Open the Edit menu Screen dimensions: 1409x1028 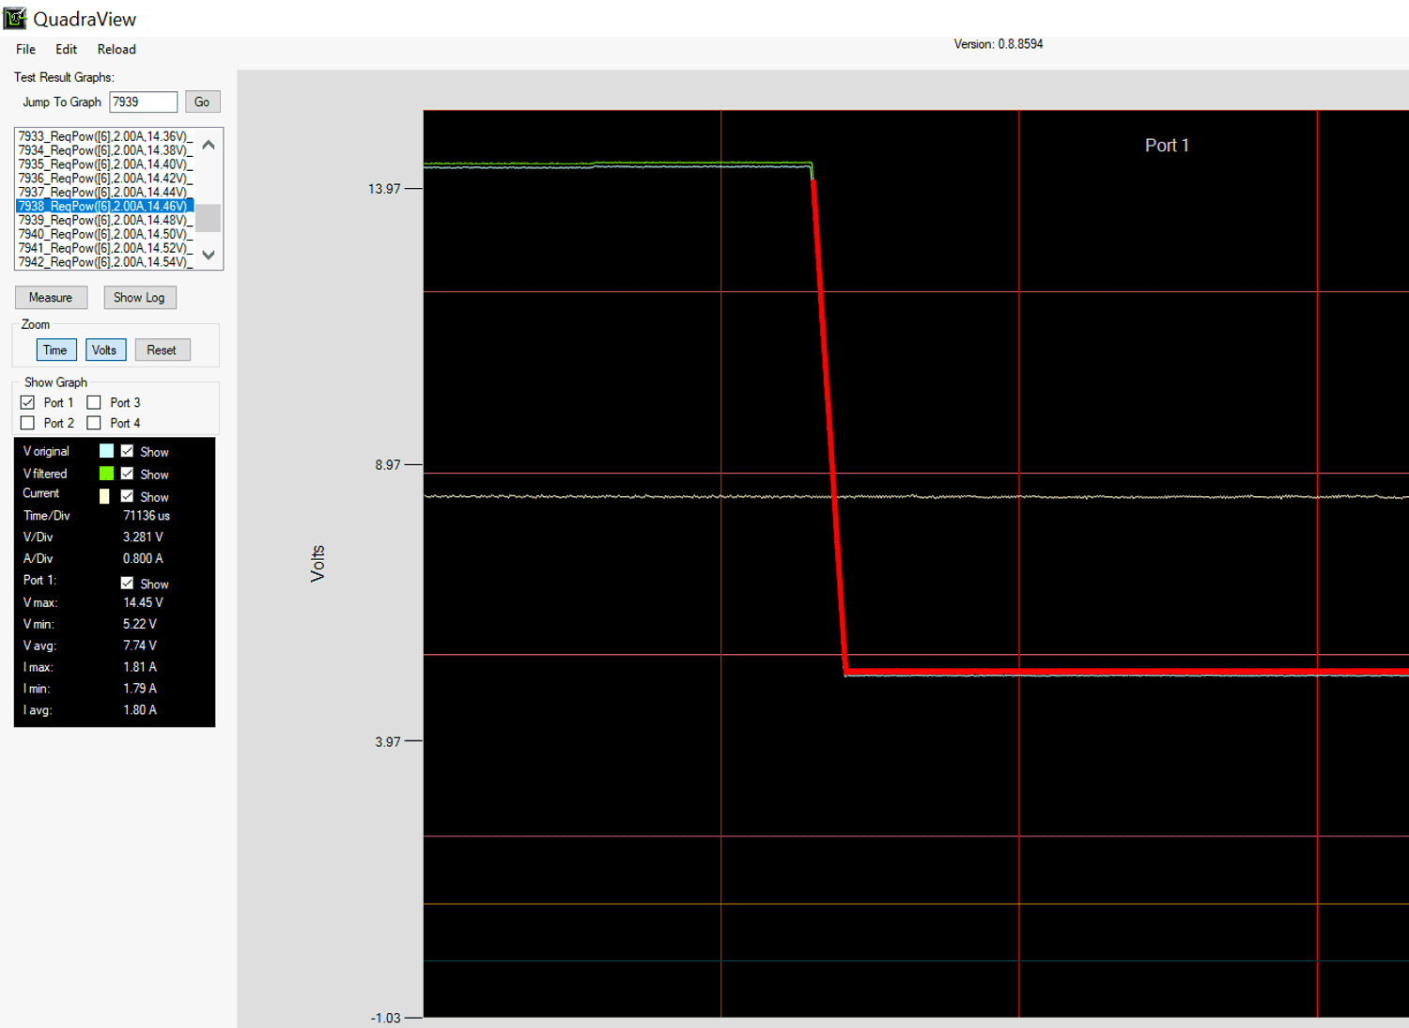(x=65, y=49)
